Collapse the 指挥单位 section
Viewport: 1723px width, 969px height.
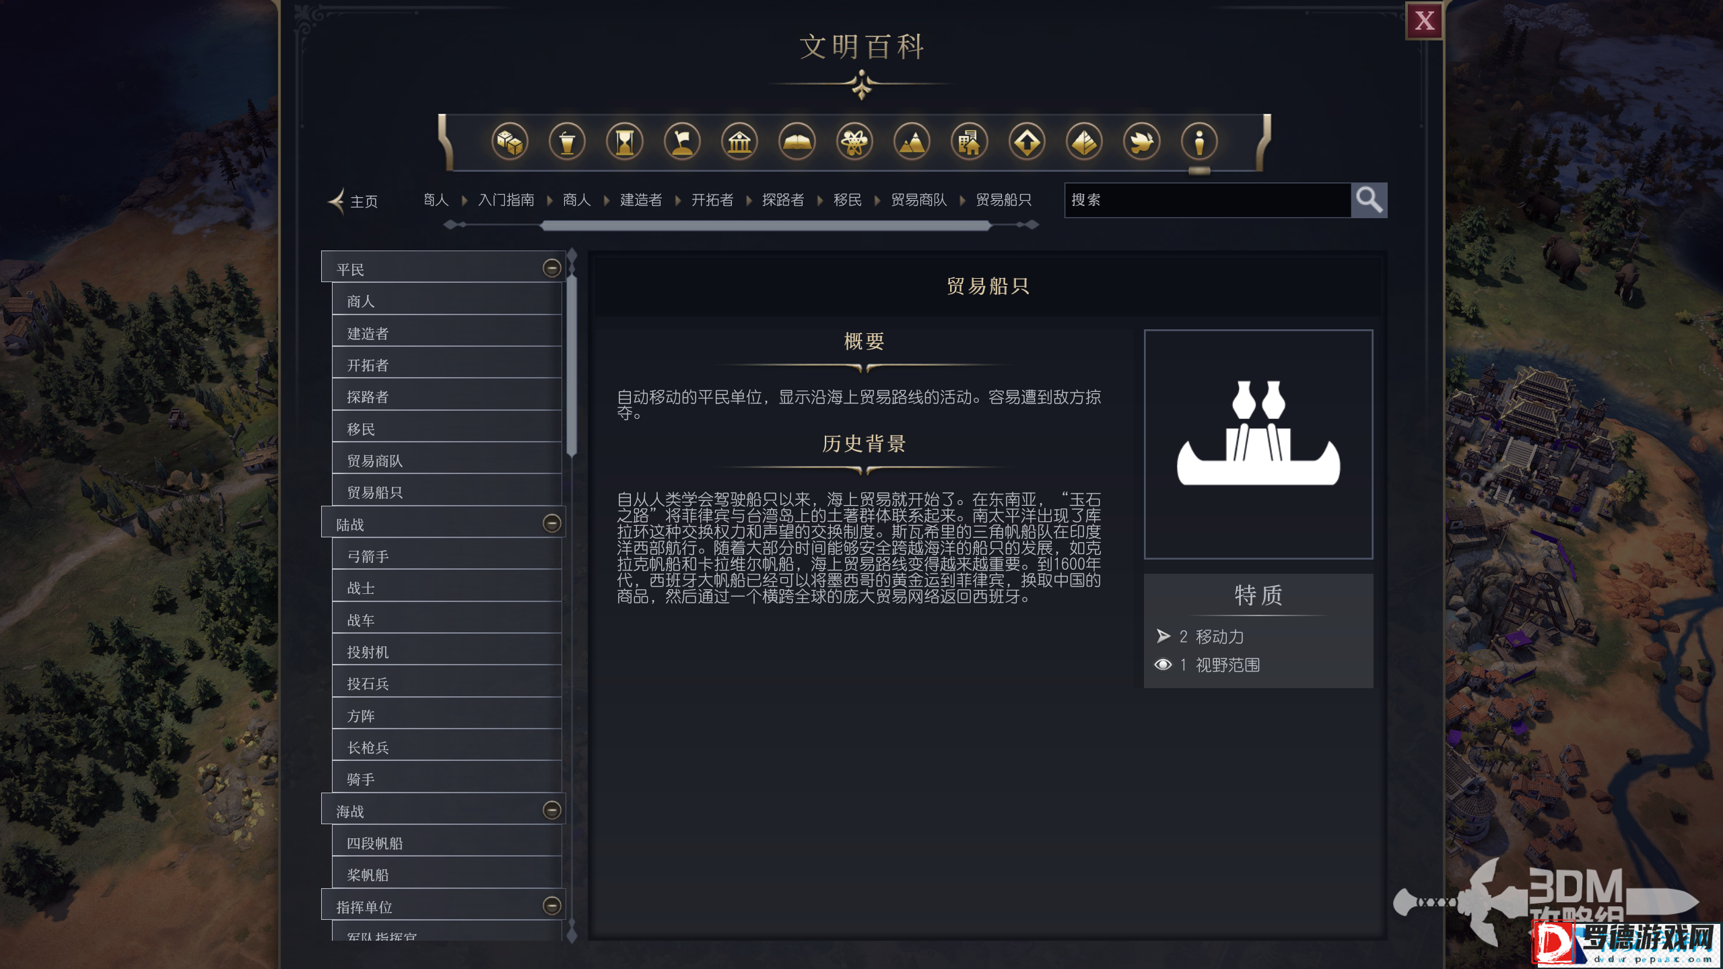551,906
